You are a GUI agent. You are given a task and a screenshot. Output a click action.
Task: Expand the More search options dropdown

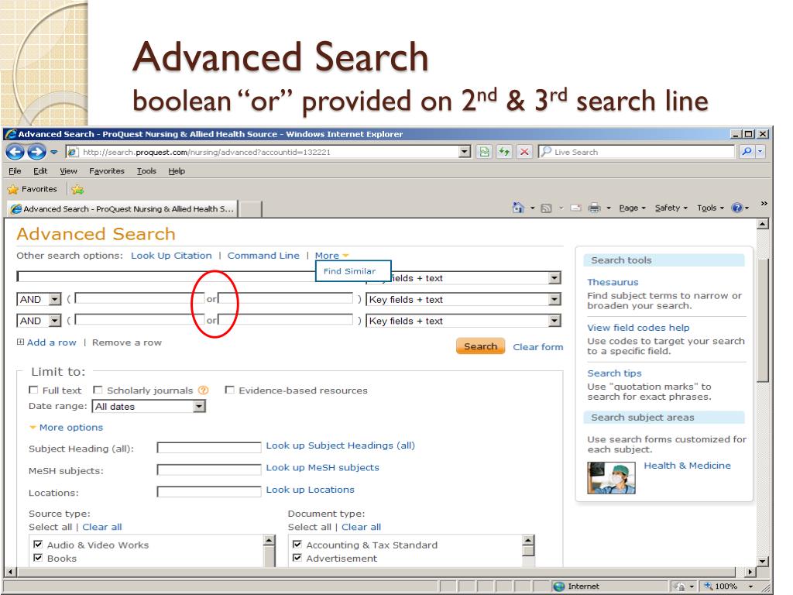(331, 256)
